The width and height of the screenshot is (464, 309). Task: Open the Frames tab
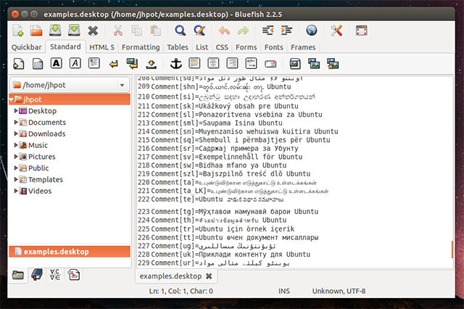tap(303, 47)
